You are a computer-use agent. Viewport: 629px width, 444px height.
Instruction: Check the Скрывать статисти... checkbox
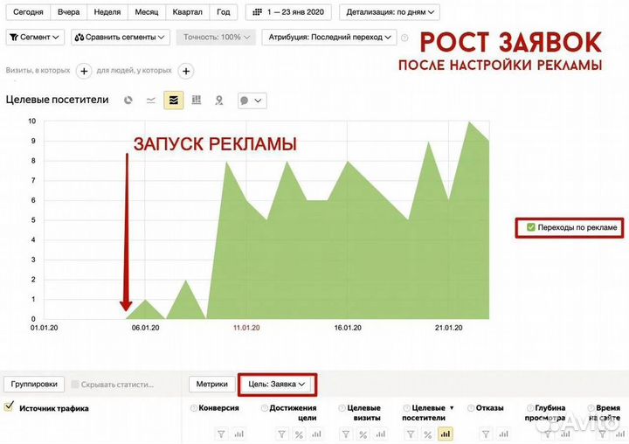(x=75, y=385)
